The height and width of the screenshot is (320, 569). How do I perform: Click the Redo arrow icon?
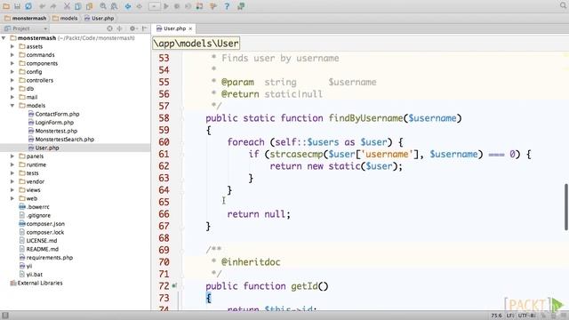click(x=53, y=6)
